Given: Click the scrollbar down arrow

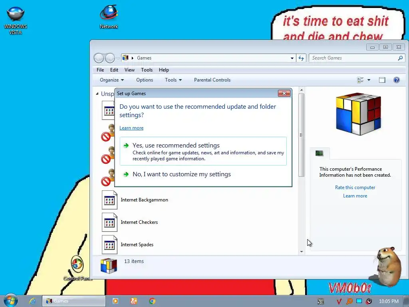Looking at the screenshot, I should pyautogui.click(x=302, y=252).
